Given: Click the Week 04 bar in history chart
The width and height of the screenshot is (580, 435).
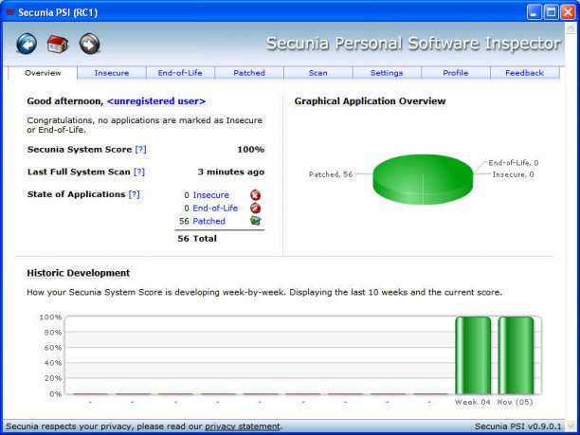Looking at the screenshot, I should click(473, 355).
